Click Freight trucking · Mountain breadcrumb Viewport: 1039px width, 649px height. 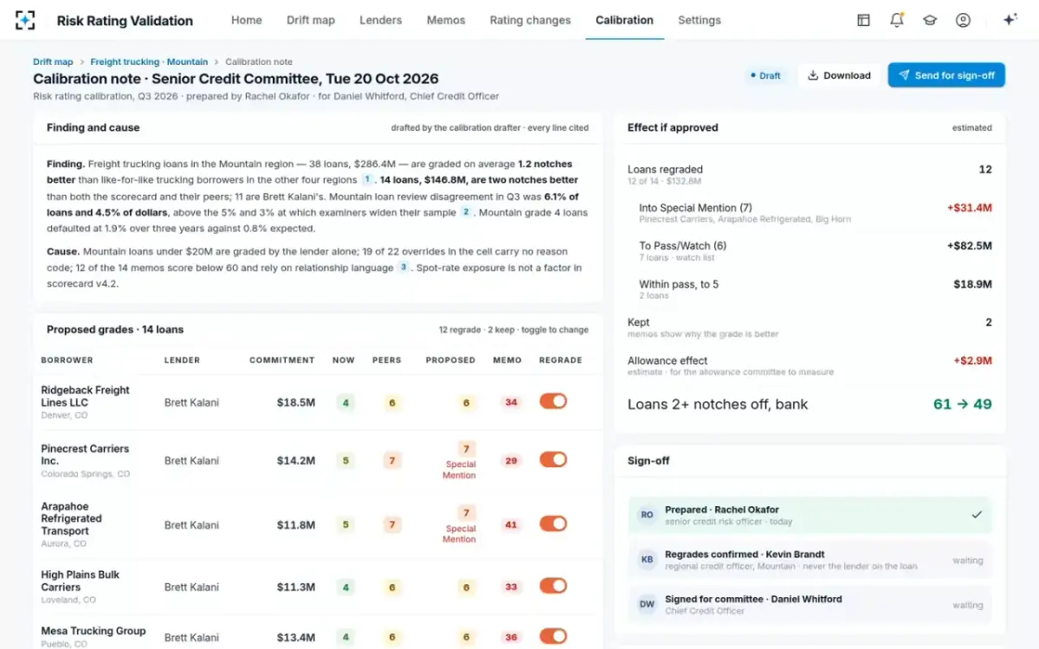149,61
